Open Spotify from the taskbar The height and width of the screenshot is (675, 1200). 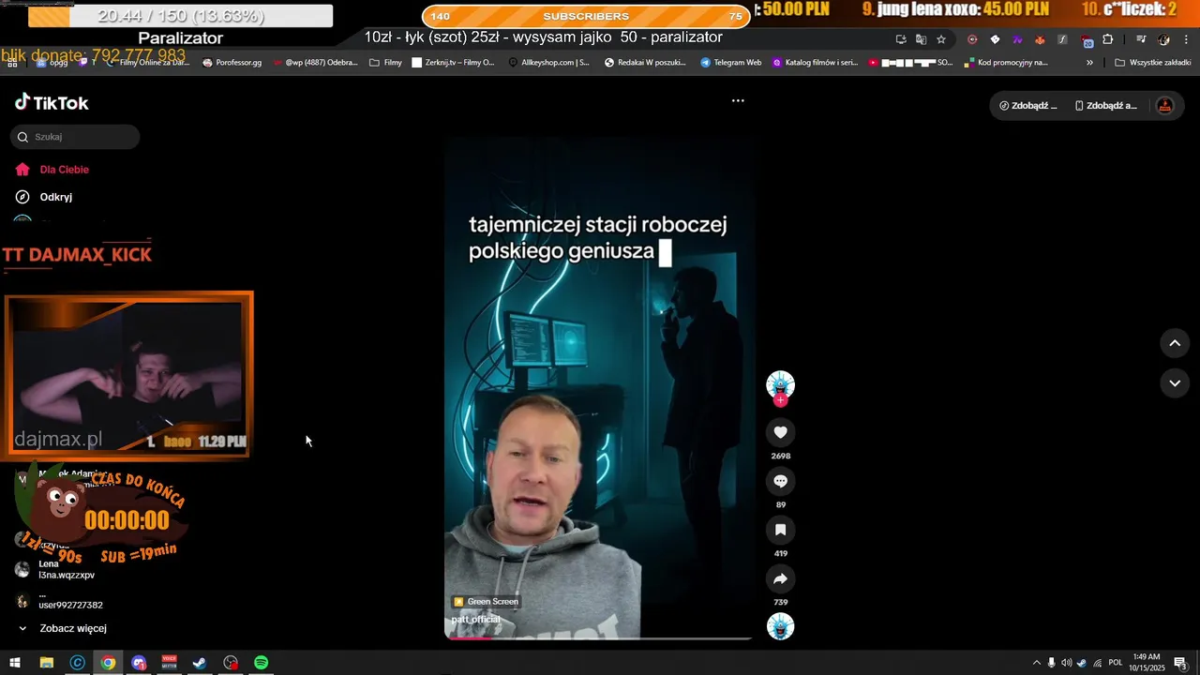(x=262, y=663)
